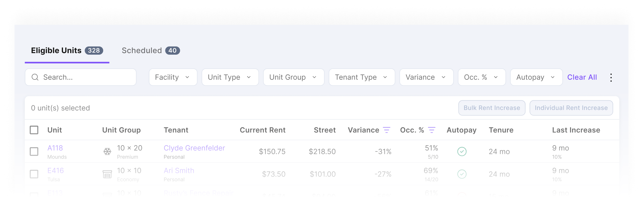The image size is (643, 208).
Task: Switch to the Scheduled tab
Action: click(x=151, y=51)
